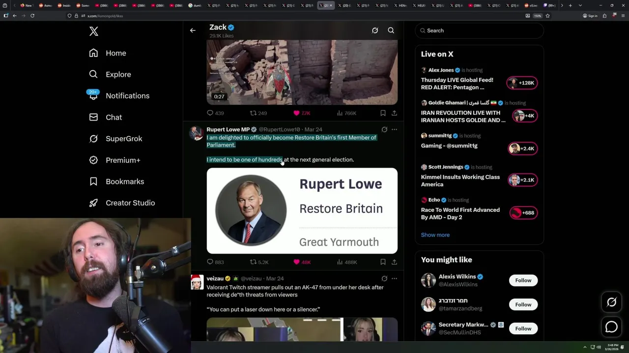Reply to the video post with 439 comments
This screenshot has width=629, height=353.
(x=215, y=113)
